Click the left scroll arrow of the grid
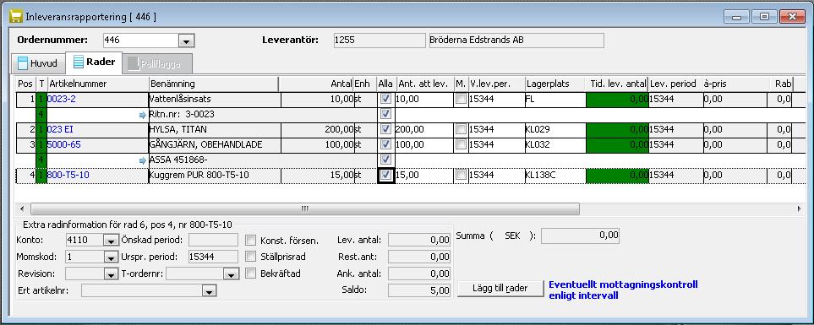The width and height of the screenshot is (814, 325). [22, 209]
